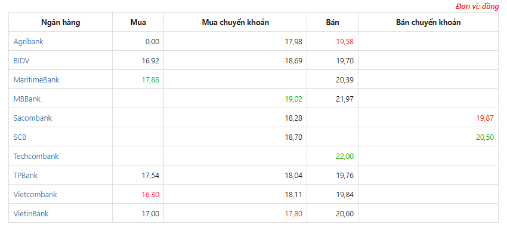
Task: Open the SCB bank link
Action: click(x=20, y=137)
